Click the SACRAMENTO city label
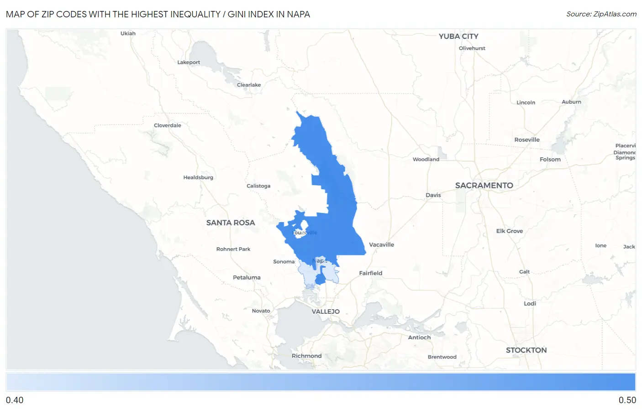 pyautogui.click(x=484, y=185)
